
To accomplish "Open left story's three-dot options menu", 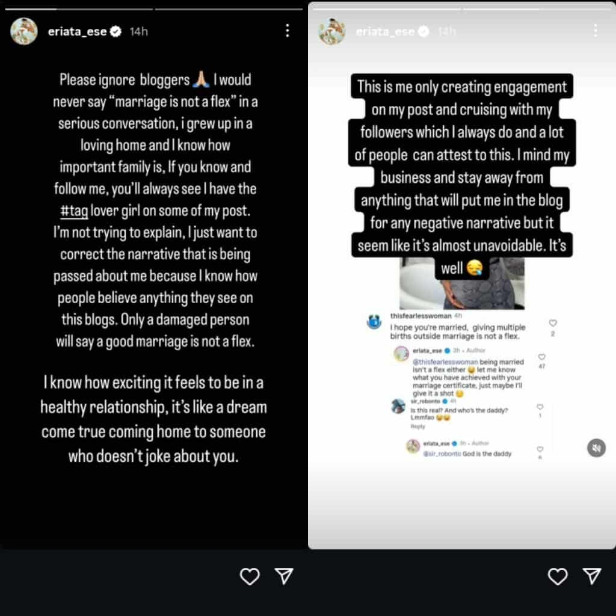I will [288, 31].
